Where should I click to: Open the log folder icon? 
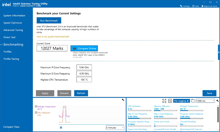[x=193, y=101]
